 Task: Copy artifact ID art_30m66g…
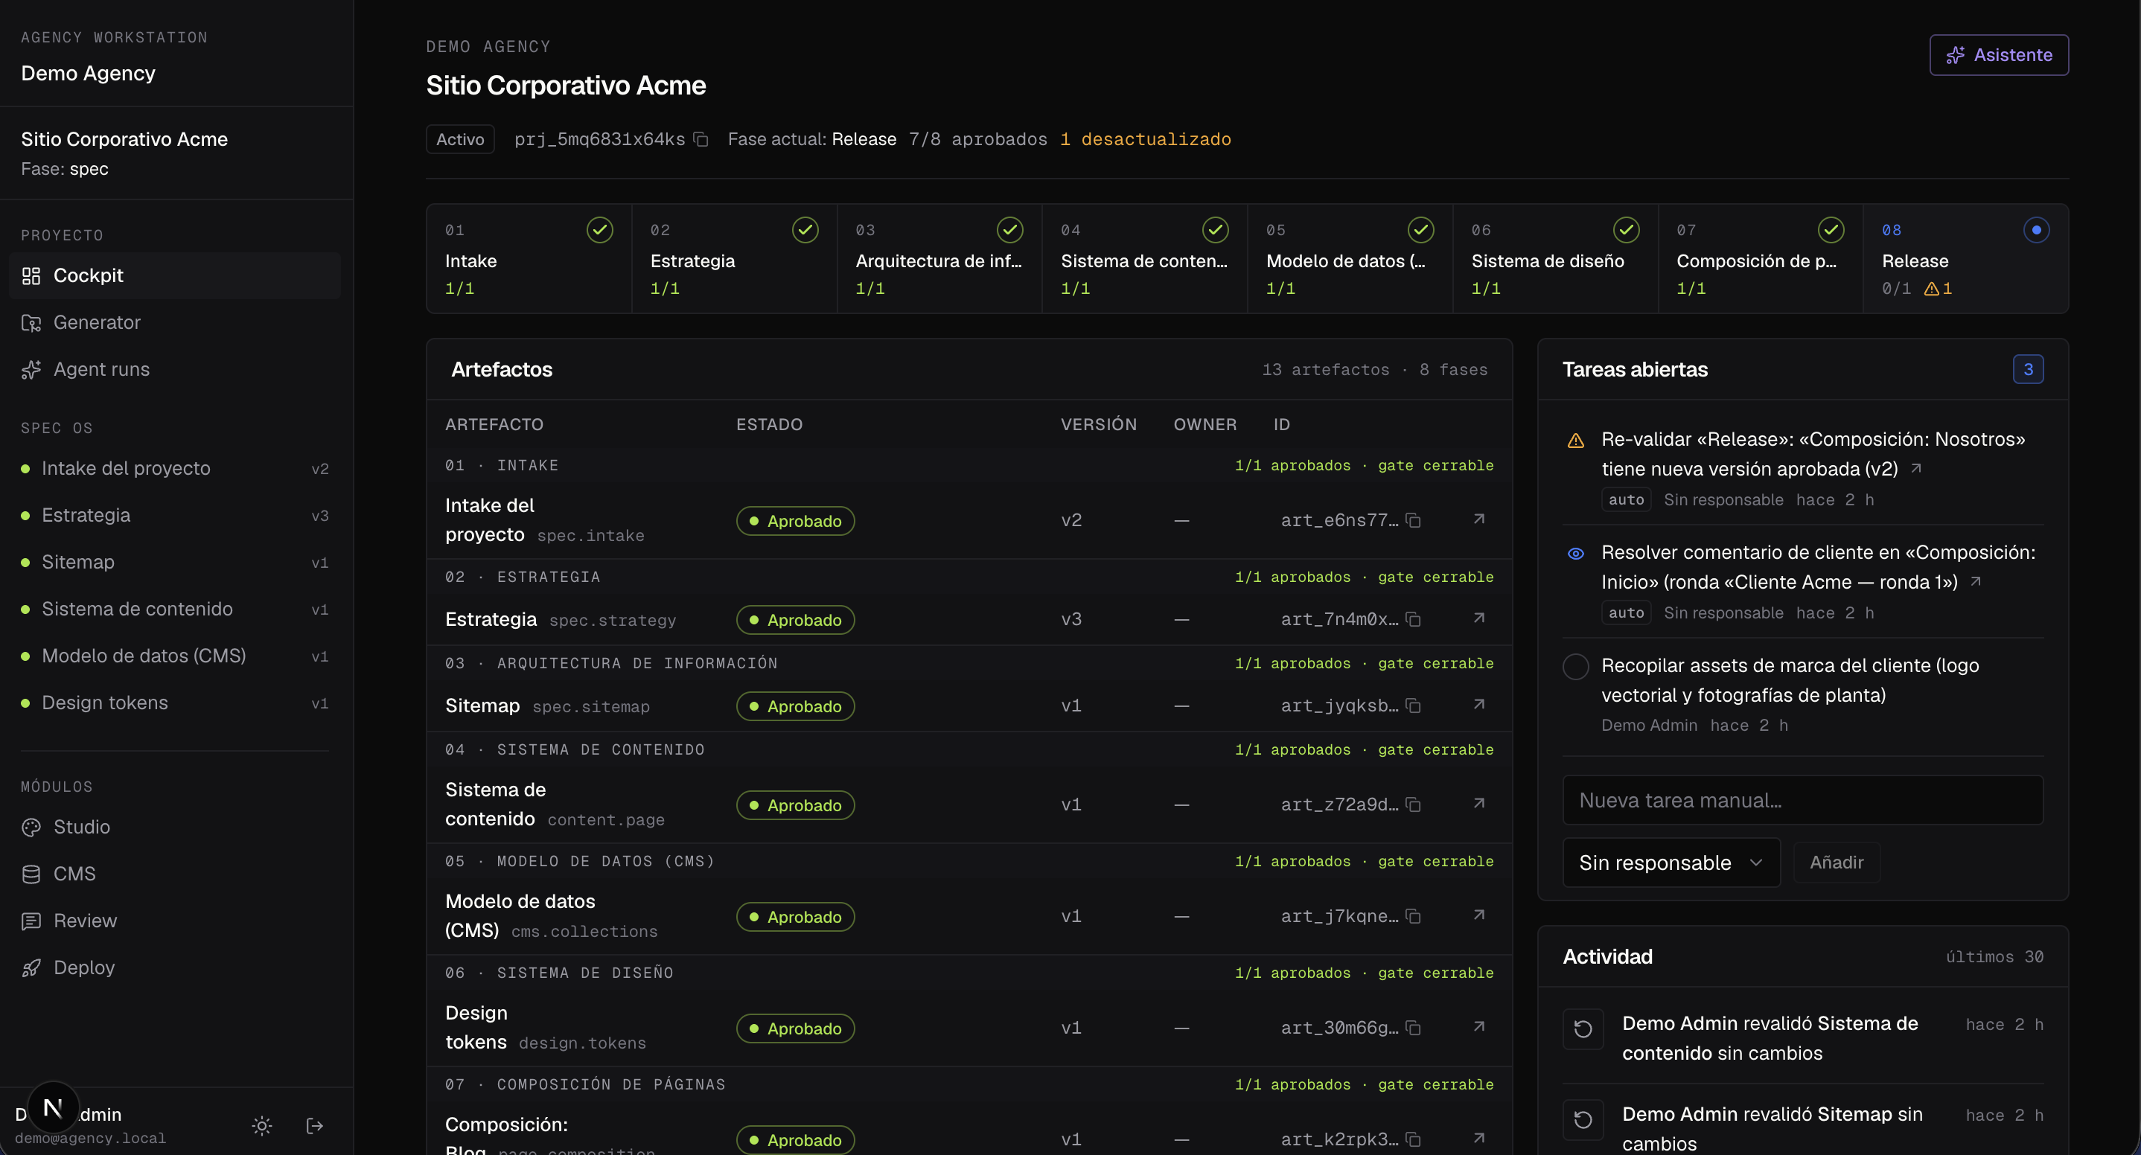click(x=1413, y=1028)
